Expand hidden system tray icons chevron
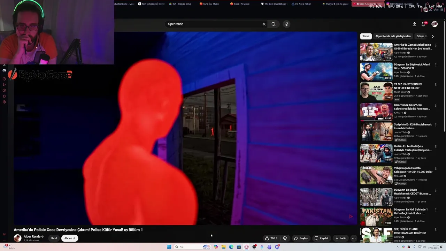This screenshot has height=251, width=446. [x=398, y=247]
